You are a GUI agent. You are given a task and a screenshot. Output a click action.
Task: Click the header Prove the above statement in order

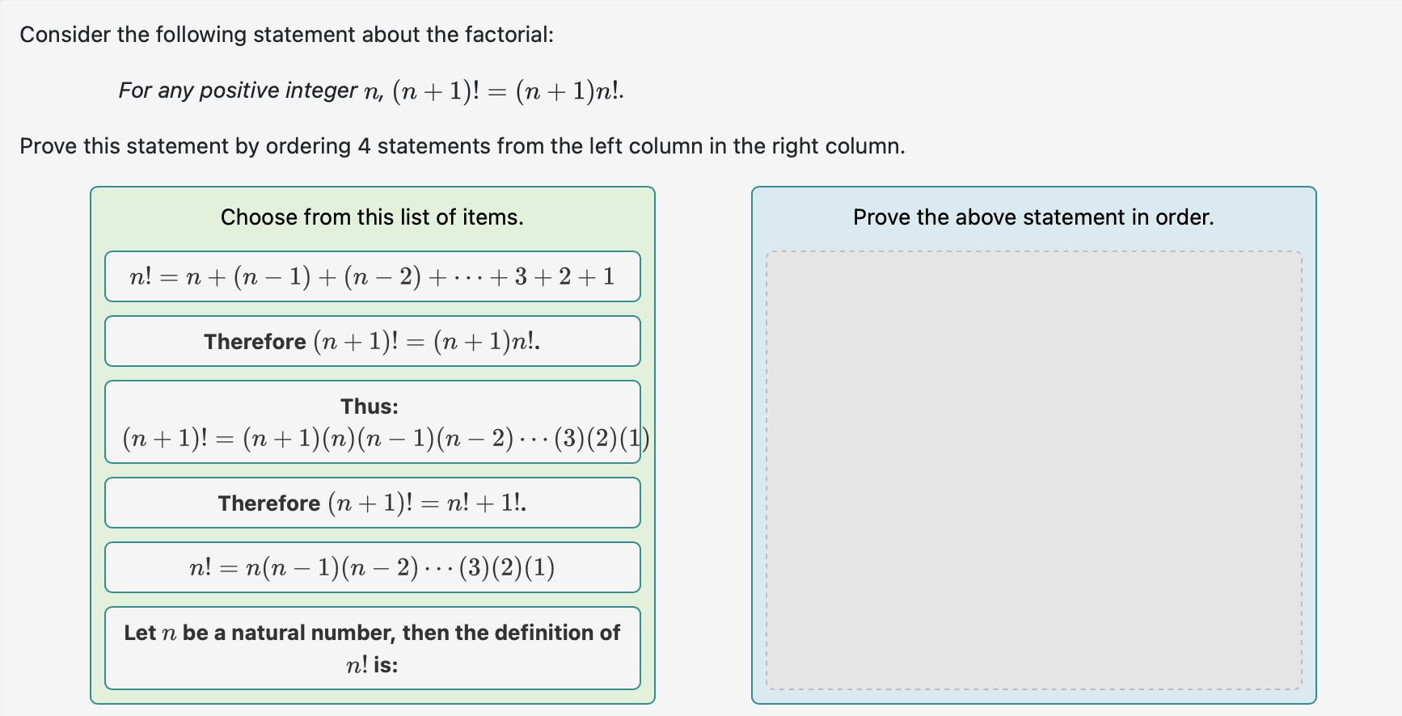(1033, 217)
